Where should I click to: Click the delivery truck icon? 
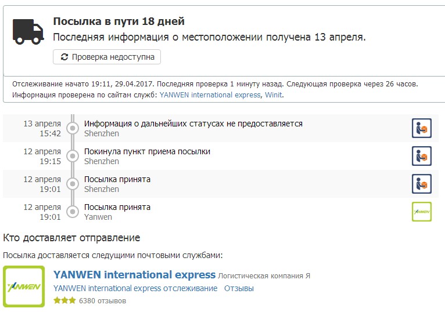pos(28,31)
